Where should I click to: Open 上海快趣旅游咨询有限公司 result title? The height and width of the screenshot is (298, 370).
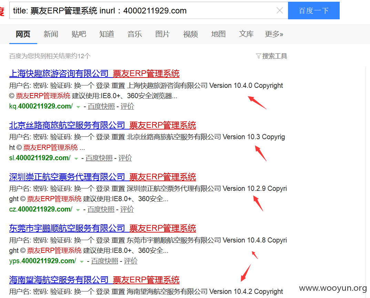click(94, 73)
